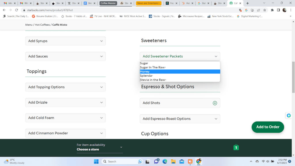The image size is (295, 166).
Task: Open browser extensions puzzle icon
Action: [x=272, y=10]
